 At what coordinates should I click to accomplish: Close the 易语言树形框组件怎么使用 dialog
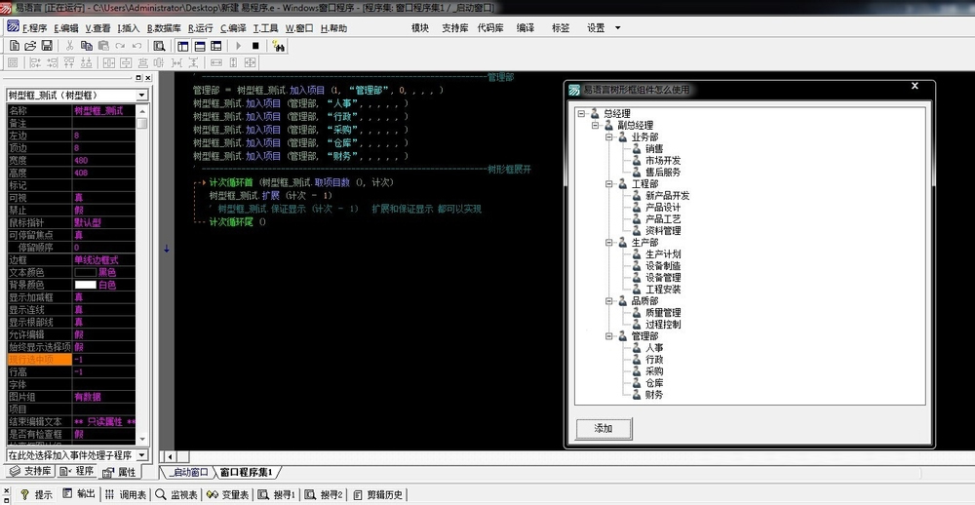tap(915, 86)
